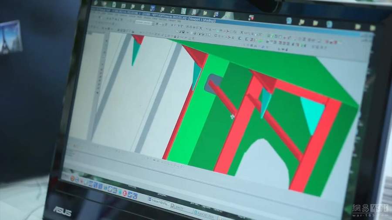Open the Tribon M3 taskbar button
392x220 pixels.
159,202
